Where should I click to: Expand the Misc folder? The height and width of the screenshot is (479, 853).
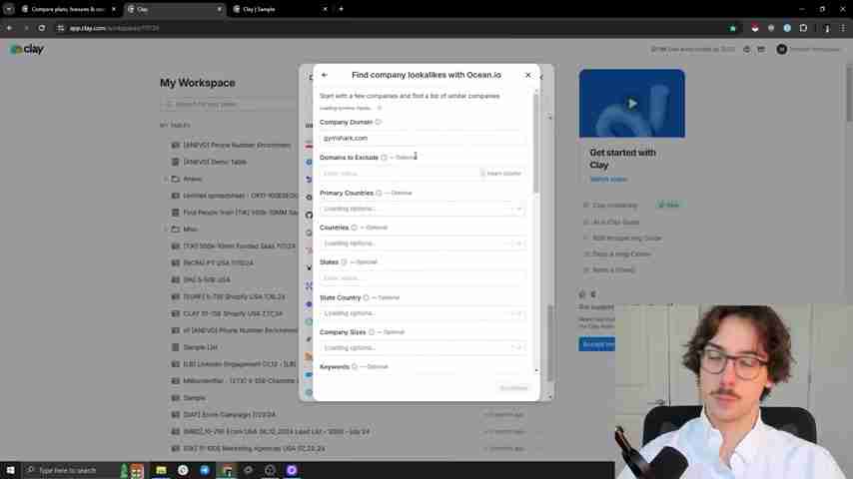pos(166,230)
